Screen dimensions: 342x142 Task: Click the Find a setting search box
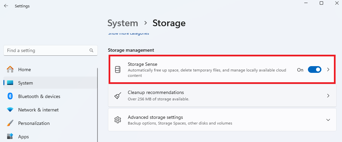pyautogui.click(x=47, y=50)
